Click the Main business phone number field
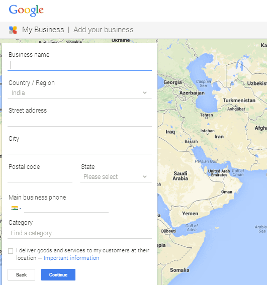267x285 pixels. click(x=66, y=208)
